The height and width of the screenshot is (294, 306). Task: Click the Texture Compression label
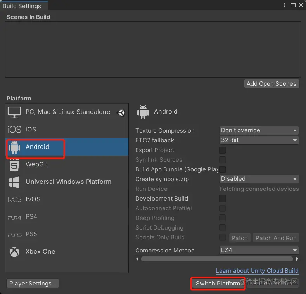(165, 131)
